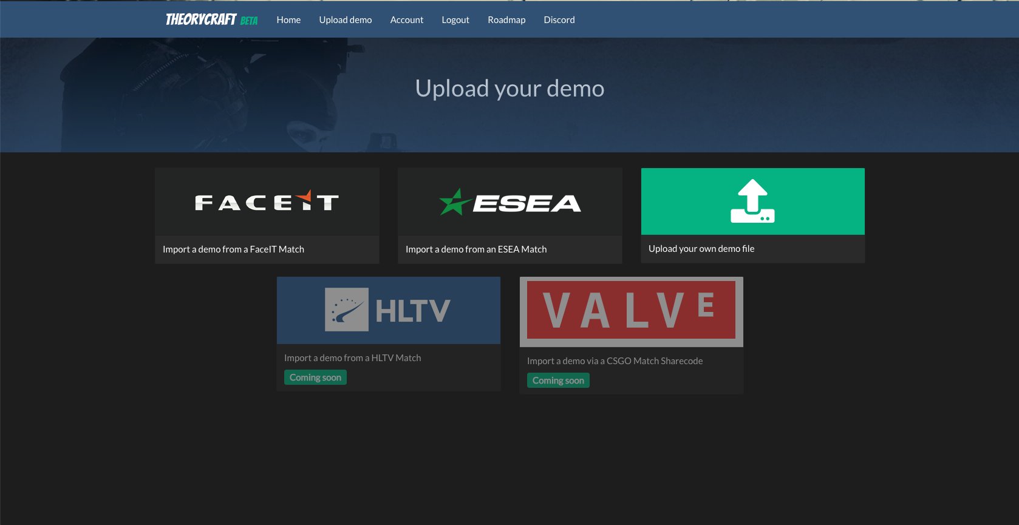Open the Account page

coord(407,19)
